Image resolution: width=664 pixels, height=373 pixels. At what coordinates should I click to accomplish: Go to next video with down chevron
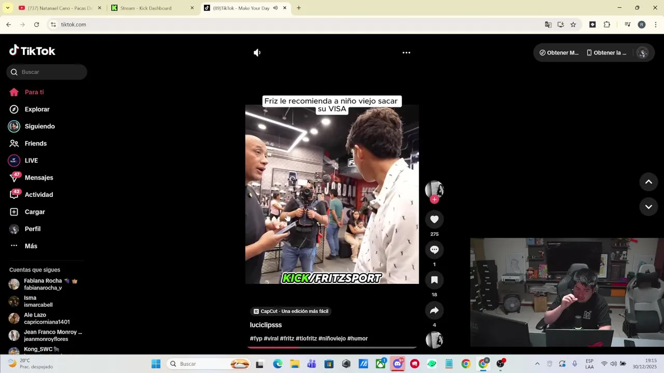[x=648, y=207]
